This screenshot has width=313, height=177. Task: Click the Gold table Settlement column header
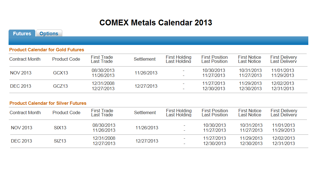tap(145, 59)
